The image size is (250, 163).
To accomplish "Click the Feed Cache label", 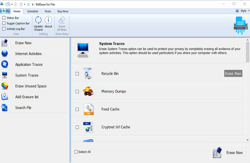I will pos(110,109).
